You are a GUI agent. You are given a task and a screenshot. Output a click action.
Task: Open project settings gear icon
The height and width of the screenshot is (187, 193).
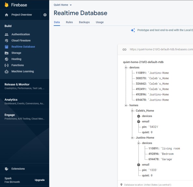(45, 15)
